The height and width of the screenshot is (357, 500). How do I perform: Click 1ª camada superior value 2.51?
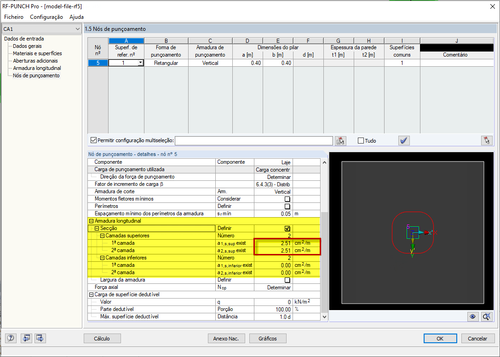(274, 243)
